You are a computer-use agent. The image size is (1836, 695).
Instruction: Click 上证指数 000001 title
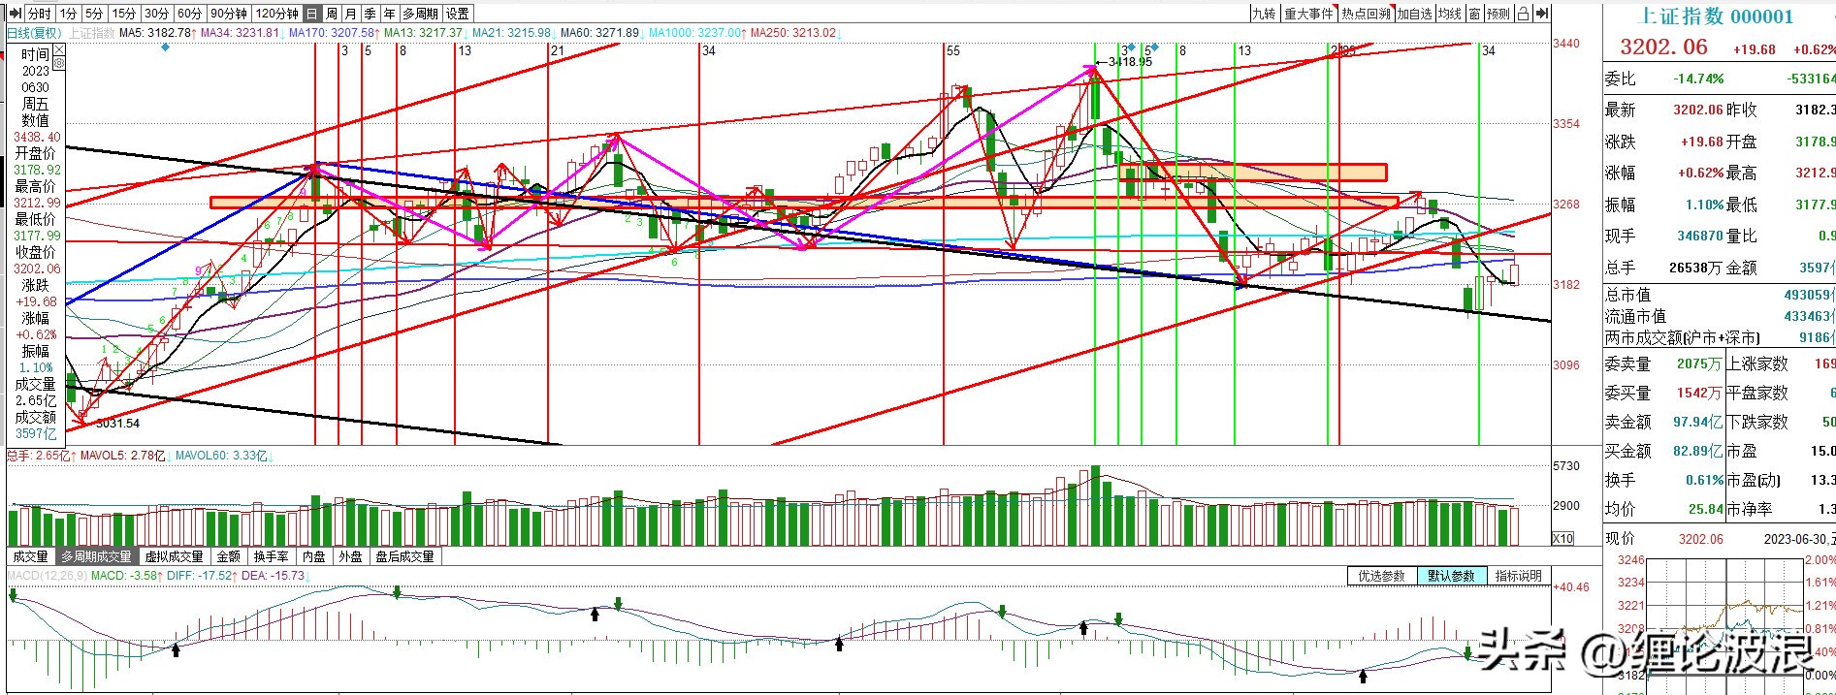pyautogui.click(x=1716, y=16)
